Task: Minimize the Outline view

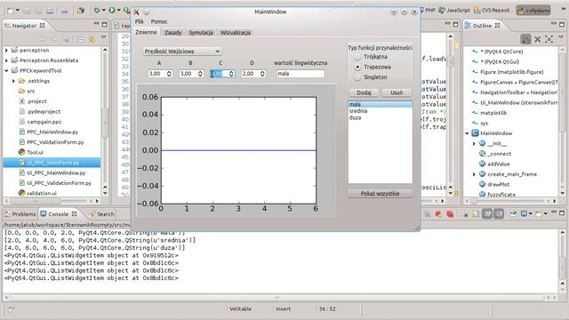Action: (x=553, y=24)
